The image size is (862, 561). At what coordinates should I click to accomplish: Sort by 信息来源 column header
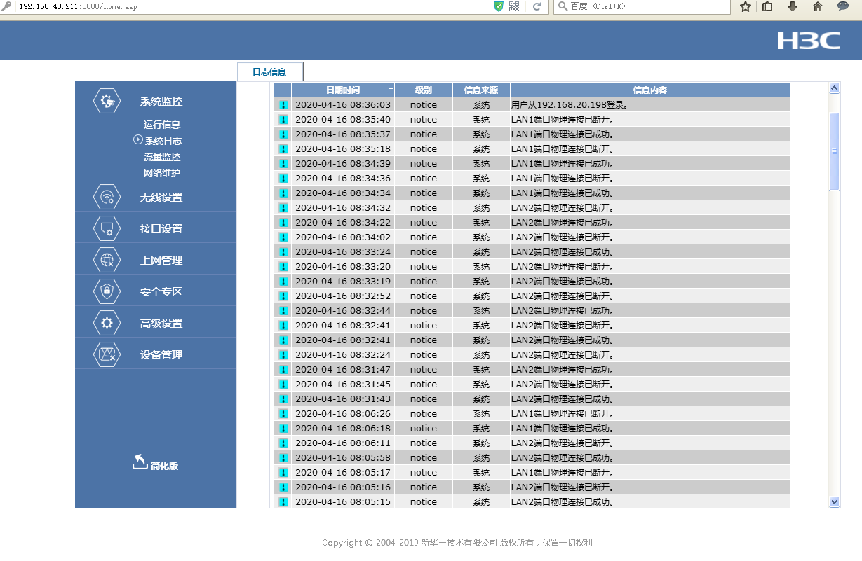pos(481,90)
